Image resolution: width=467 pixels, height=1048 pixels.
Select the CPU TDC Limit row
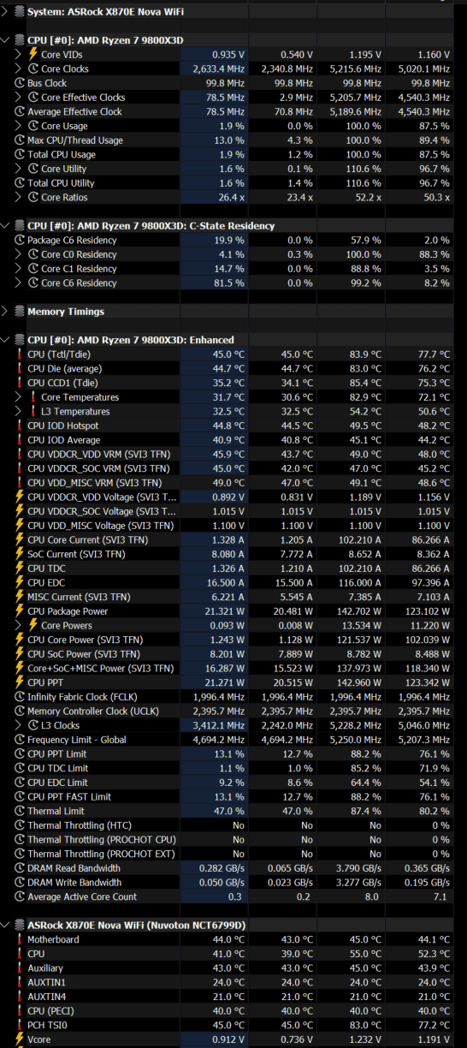pos(233,768)
